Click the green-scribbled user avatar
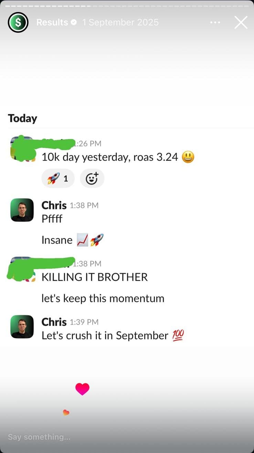Screen dimensions: 254x453 (22, 148)
